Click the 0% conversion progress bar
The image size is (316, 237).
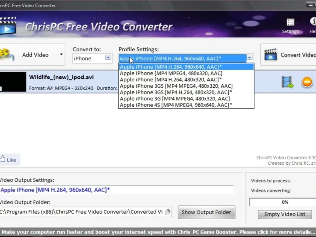click(x=283, y=202)
